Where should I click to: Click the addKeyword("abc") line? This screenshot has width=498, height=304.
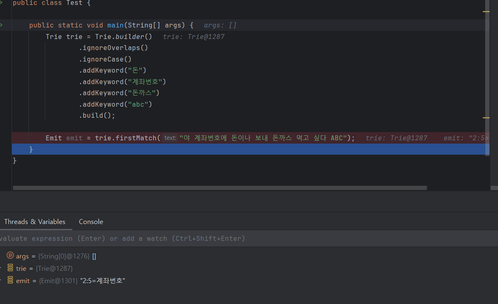[x=116, y=104]
